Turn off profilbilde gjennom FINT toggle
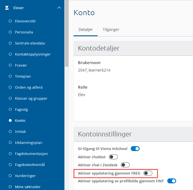The width and height of the screenshot is (193, 190). pyautogui.click(x=172, y=181)
